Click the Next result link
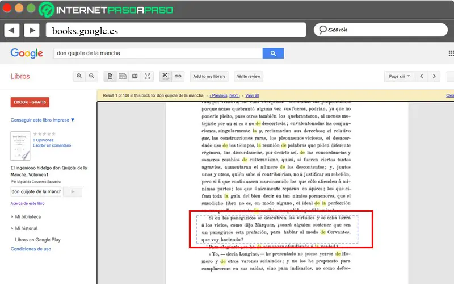Viewport: 454px width, 284px height. [x=234, y=95]
